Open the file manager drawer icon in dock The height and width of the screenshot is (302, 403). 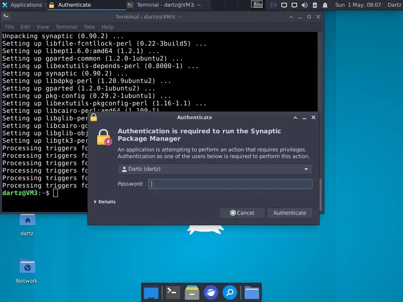click(192, 293)
